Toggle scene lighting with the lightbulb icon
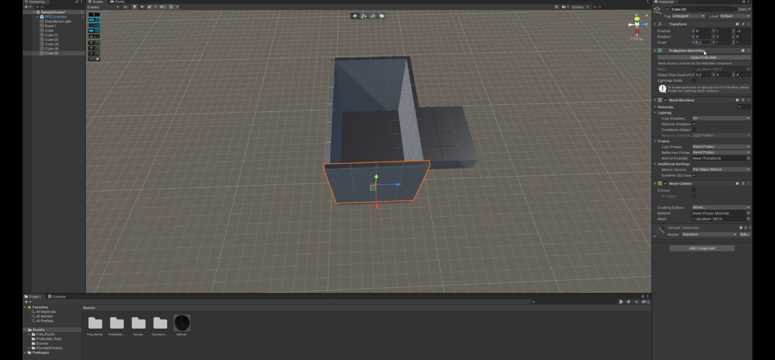The image size is (775, 360). [135, 7]
